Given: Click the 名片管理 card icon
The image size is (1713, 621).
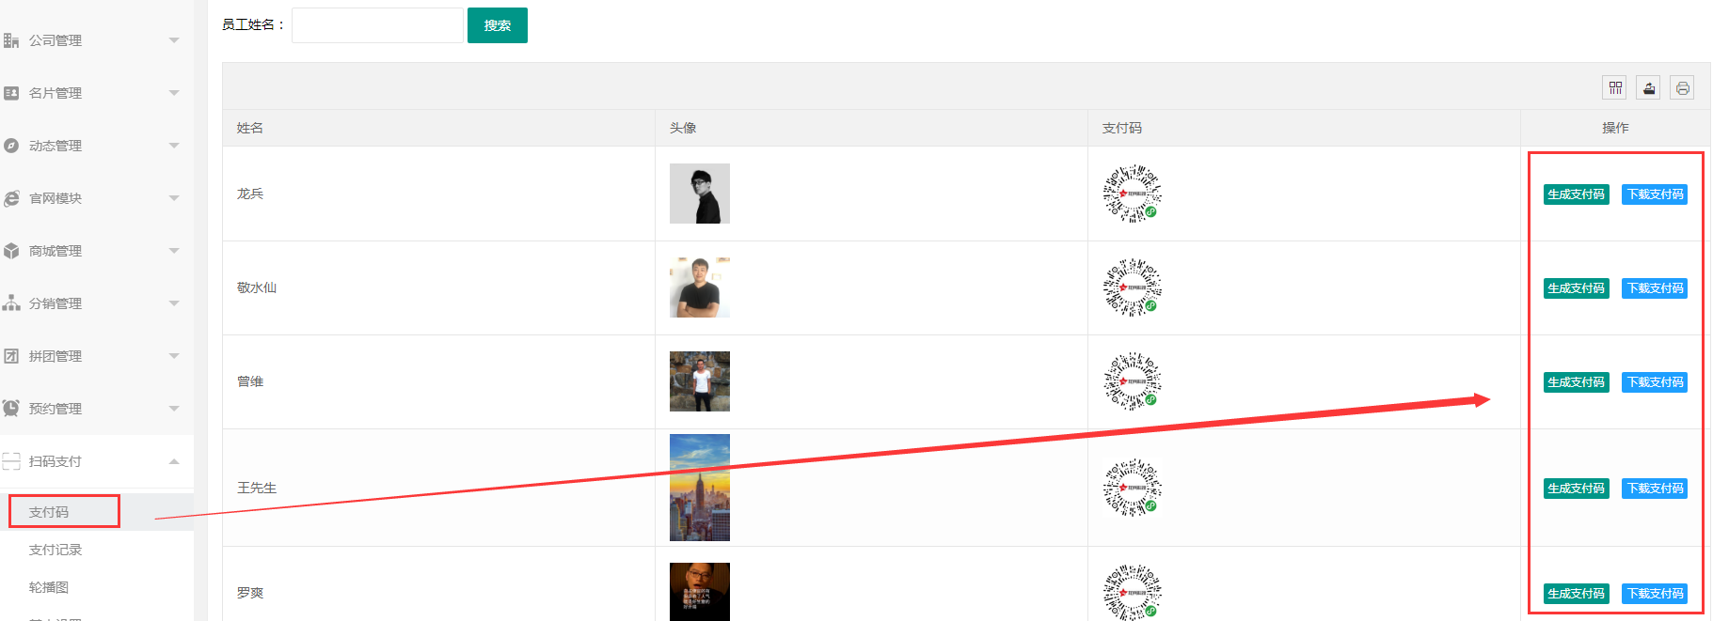Looking at the screenshot, I should pyautogui.click(x=11, y=93).
